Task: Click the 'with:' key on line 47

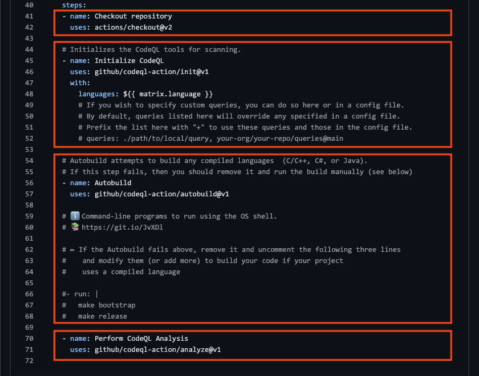Action: pos(80,83)
